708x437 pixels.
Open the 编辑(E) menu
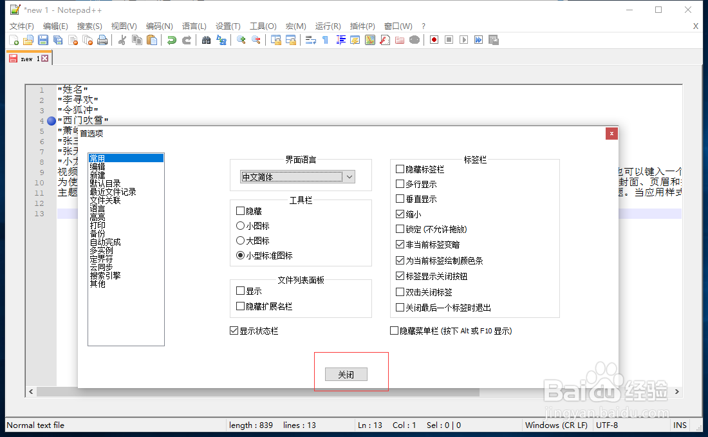click(55, 26)
